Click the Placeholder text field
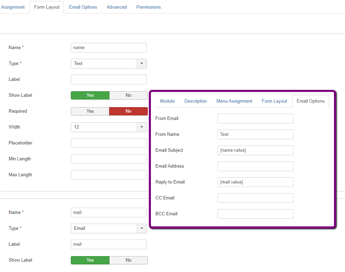This screenshot has width=345, height=272. [108, 143]
